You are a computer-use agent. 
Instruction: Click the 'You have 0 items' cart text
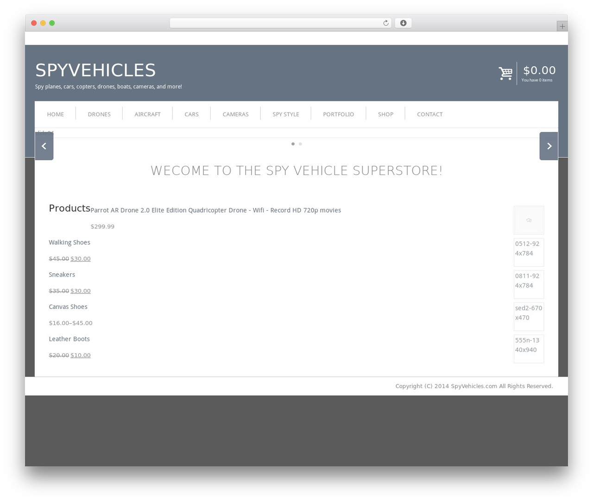[x=537, y=80]
